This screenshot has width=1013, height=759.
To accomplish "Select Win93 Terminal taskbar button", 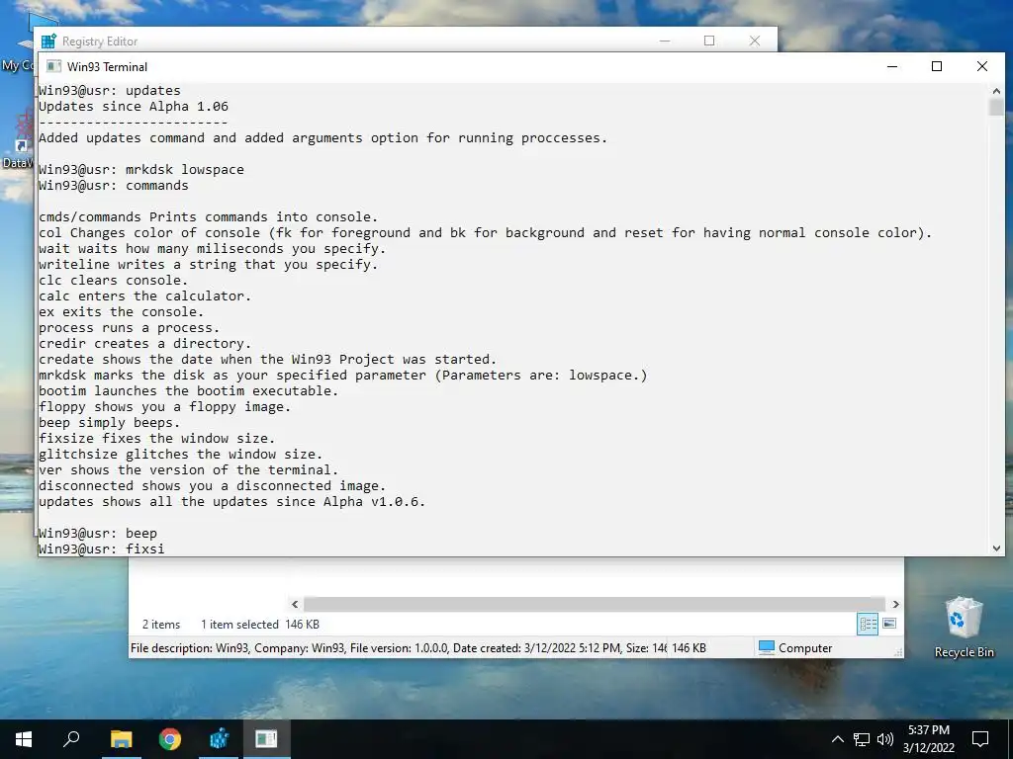I will click(x=266, y=739).
